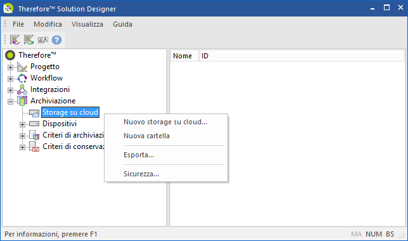408x241 pixels.
Task: Select the Integrazioni tree item
Action: point(50,89)
